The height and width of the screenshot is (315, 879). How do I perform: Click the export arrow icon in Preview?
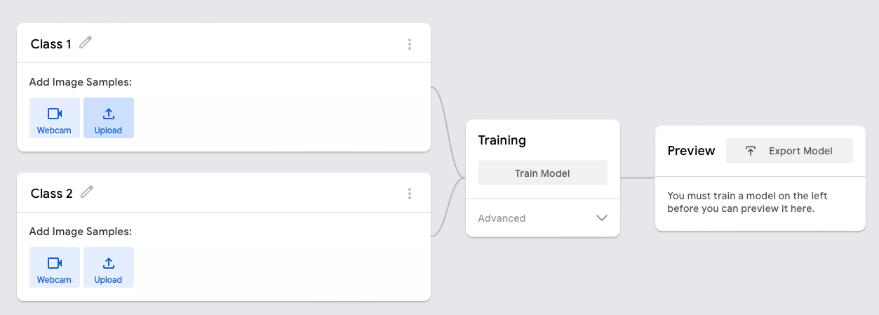751,151
